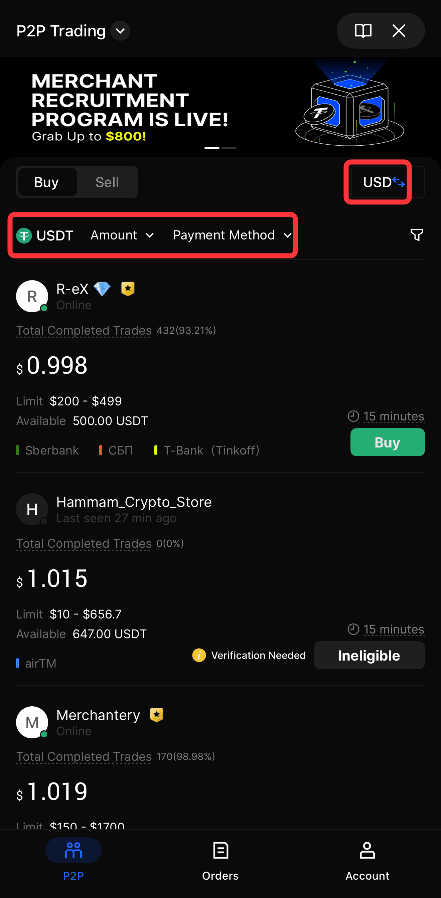This screenshot has width=441, height=898.
Task: Go to the Orders tab
Action: (220, 860)
